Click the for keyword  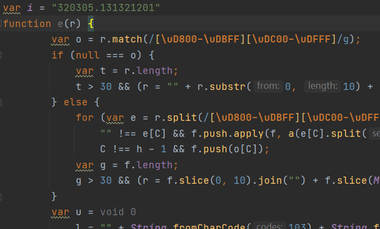pos(85,118)
